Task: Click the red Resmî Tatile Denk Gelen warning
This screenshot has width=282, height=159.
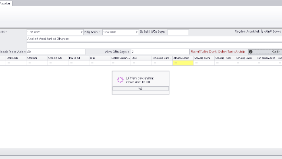Action: point(218,52)
